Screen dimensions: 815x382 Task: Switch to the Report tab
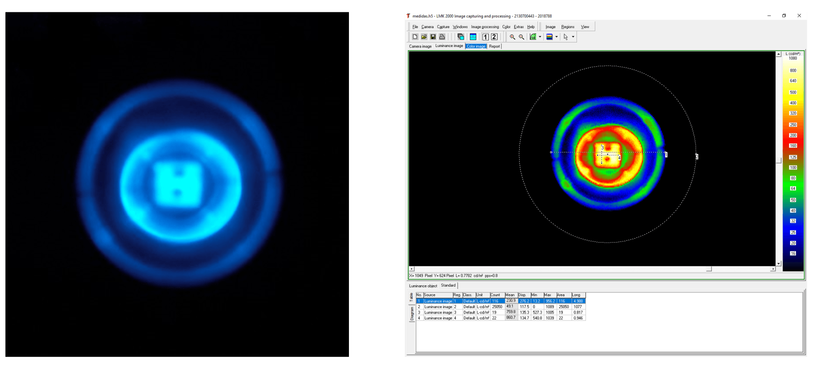pos(494,46)
